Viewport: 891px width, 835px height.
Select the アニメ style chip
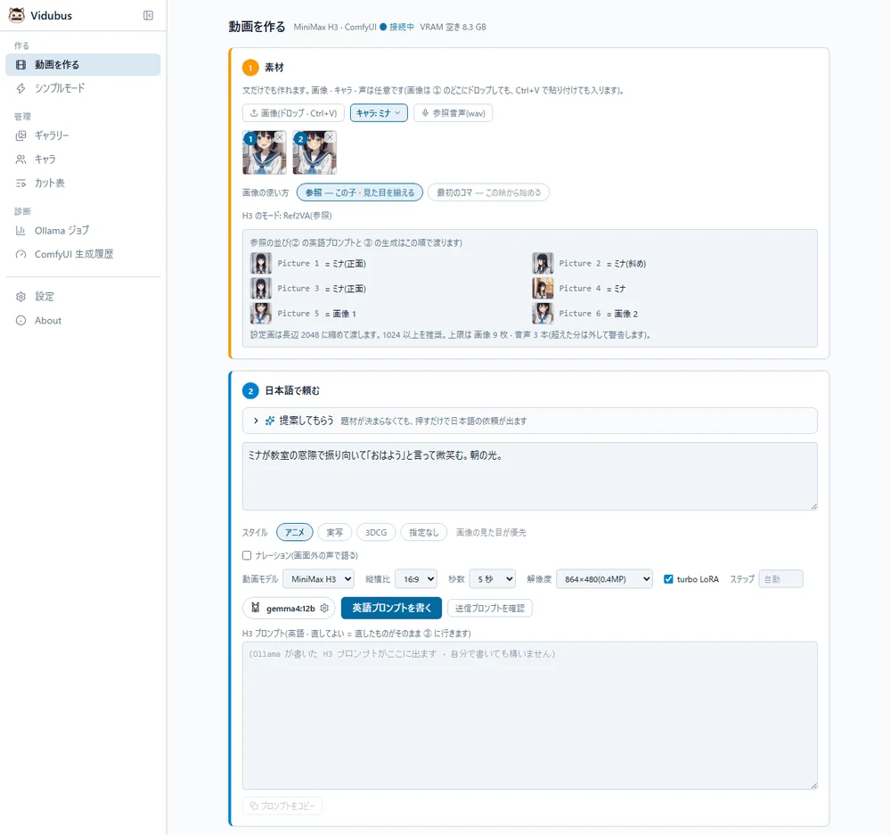click(x=294, y=533)
